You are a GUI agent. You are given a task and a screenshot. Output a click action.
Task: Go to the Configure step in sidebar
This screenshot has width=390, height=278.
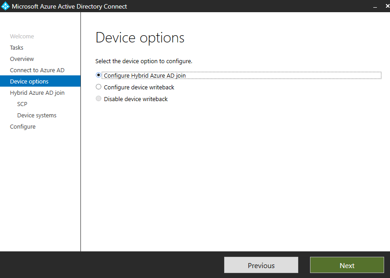23,127
